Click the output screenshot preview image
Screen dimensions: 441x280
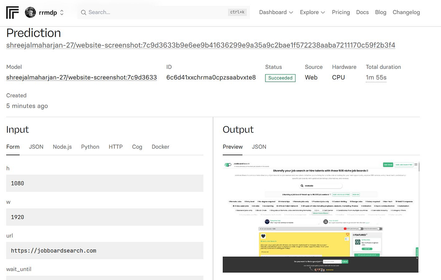[x=321, y=217]
